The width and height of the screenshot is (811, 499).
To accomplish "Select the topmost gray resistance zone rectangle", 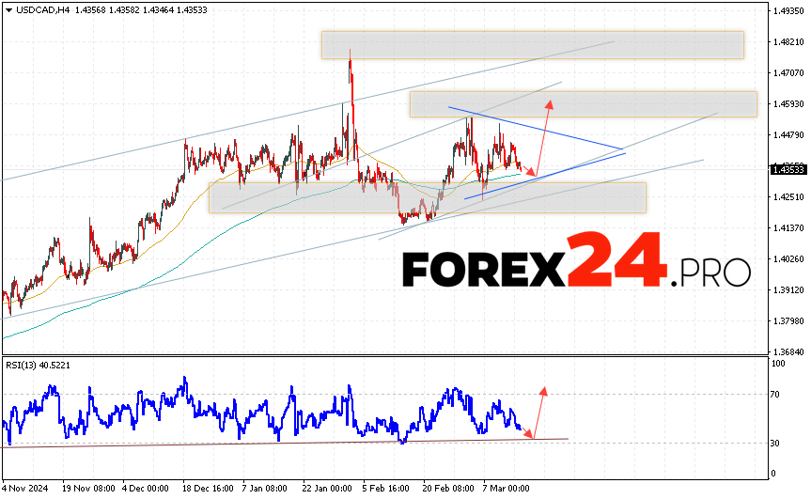I will [x=532, y=44].
